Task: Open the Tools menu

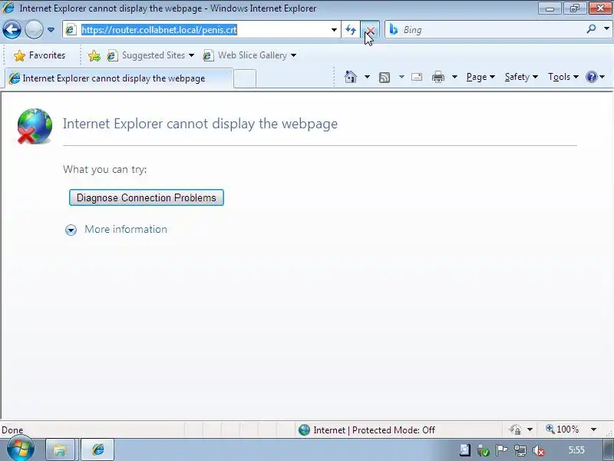Action: 563,77
